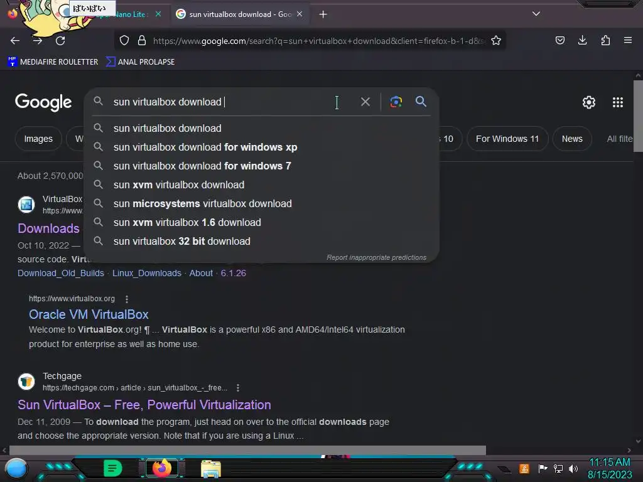
Task: Open the About sitelink
Action: [x=201, y=273]
